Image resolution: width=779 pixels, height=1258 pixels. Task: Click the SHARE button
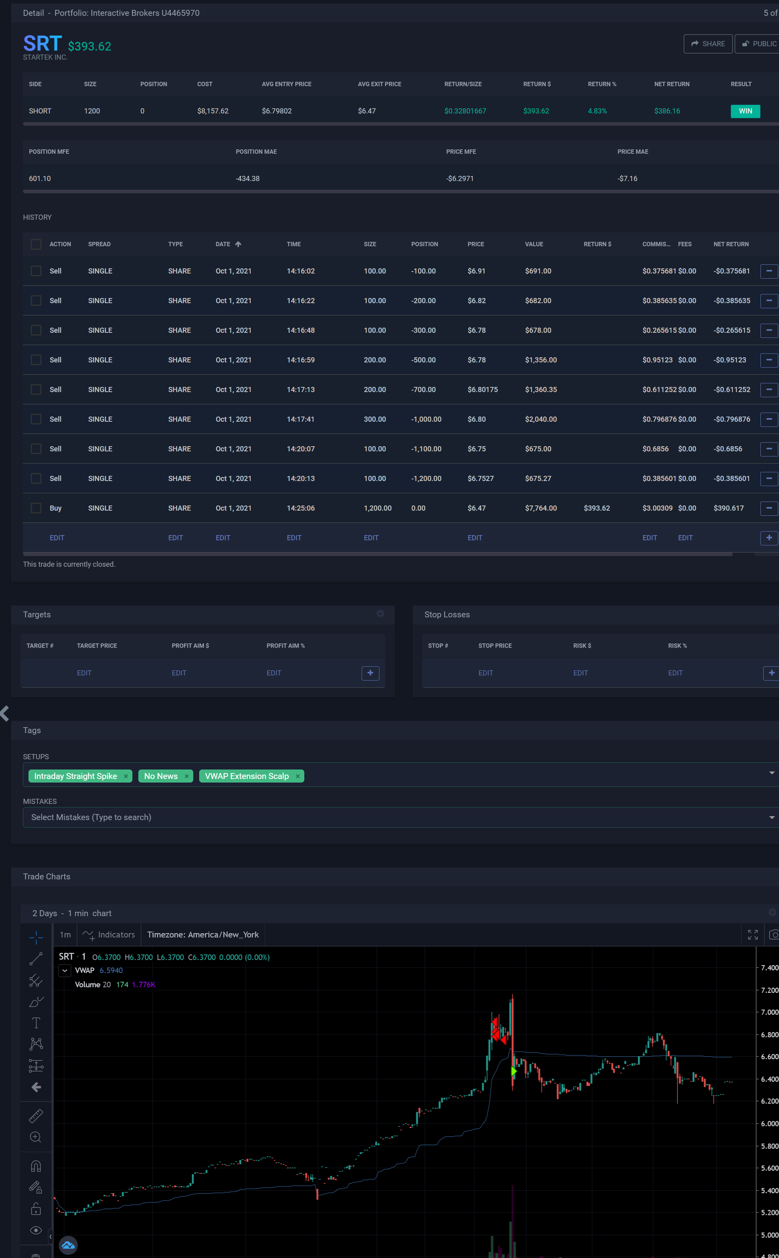click(707, 44)
